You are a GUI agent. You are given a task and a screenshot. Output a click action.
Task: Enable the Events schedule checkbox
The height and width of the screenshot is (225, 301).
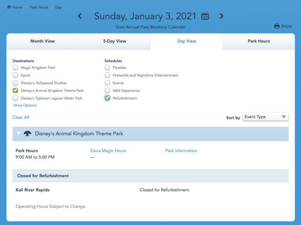[x=107, y=83]
